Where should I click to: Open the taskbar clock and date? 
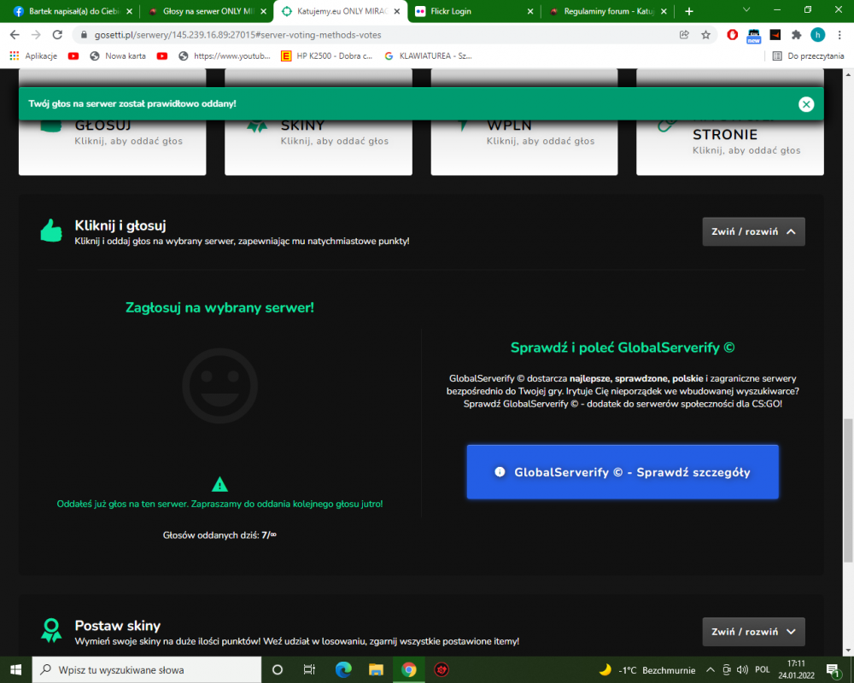pyautogui.click(x=796, y=669)
